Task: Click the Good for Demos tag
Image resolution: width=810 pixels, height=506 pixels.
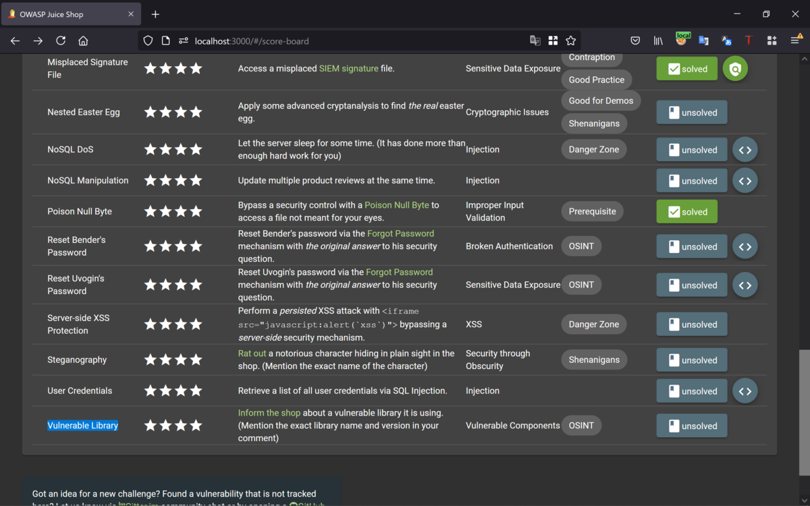Action: point(601,101)
